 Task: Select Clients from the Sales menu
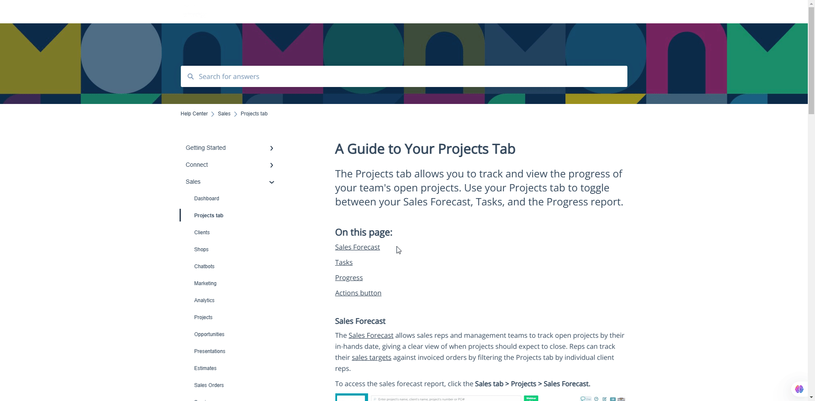(x=202, y=233)
